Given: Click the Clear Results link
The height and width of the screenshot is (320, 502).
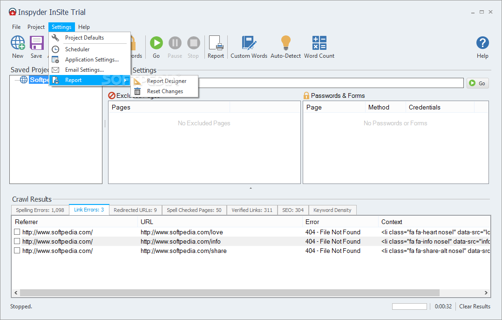Looking at the screenshot, I should (x=475, y=306).
